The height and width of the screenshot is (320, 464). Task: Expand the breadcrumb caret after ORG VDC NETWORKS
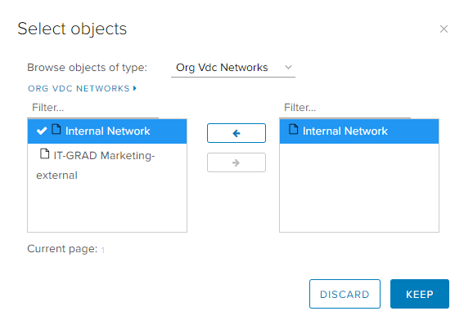tap(135, 88)
